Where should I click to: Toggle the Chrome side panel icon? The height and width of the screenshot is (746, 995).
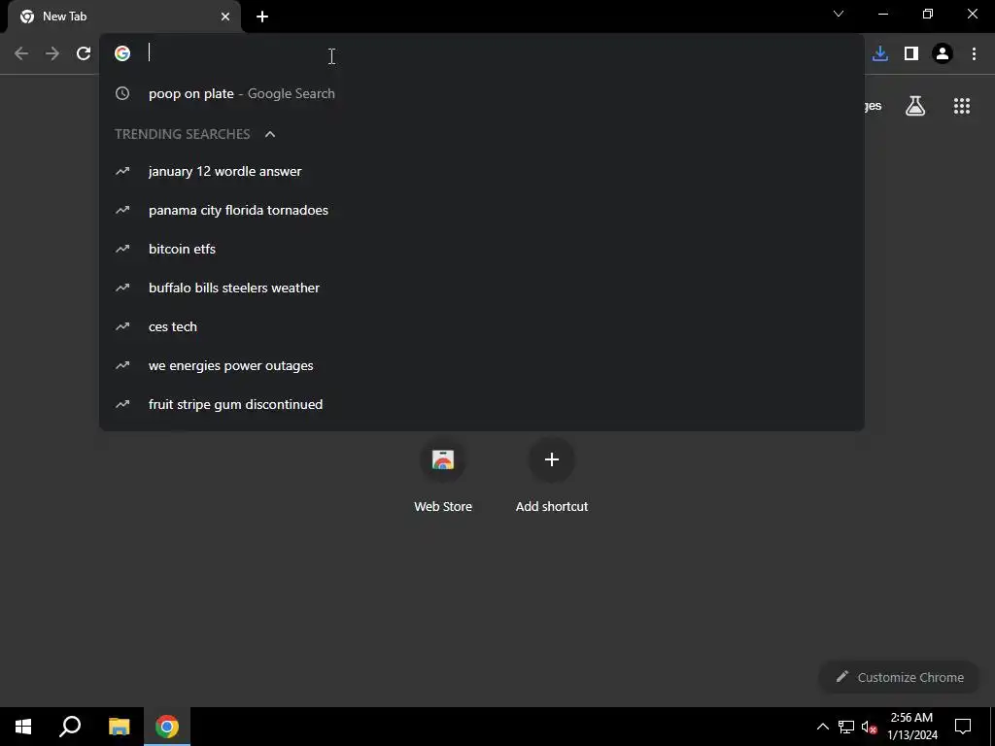click(x=911, y=53)
